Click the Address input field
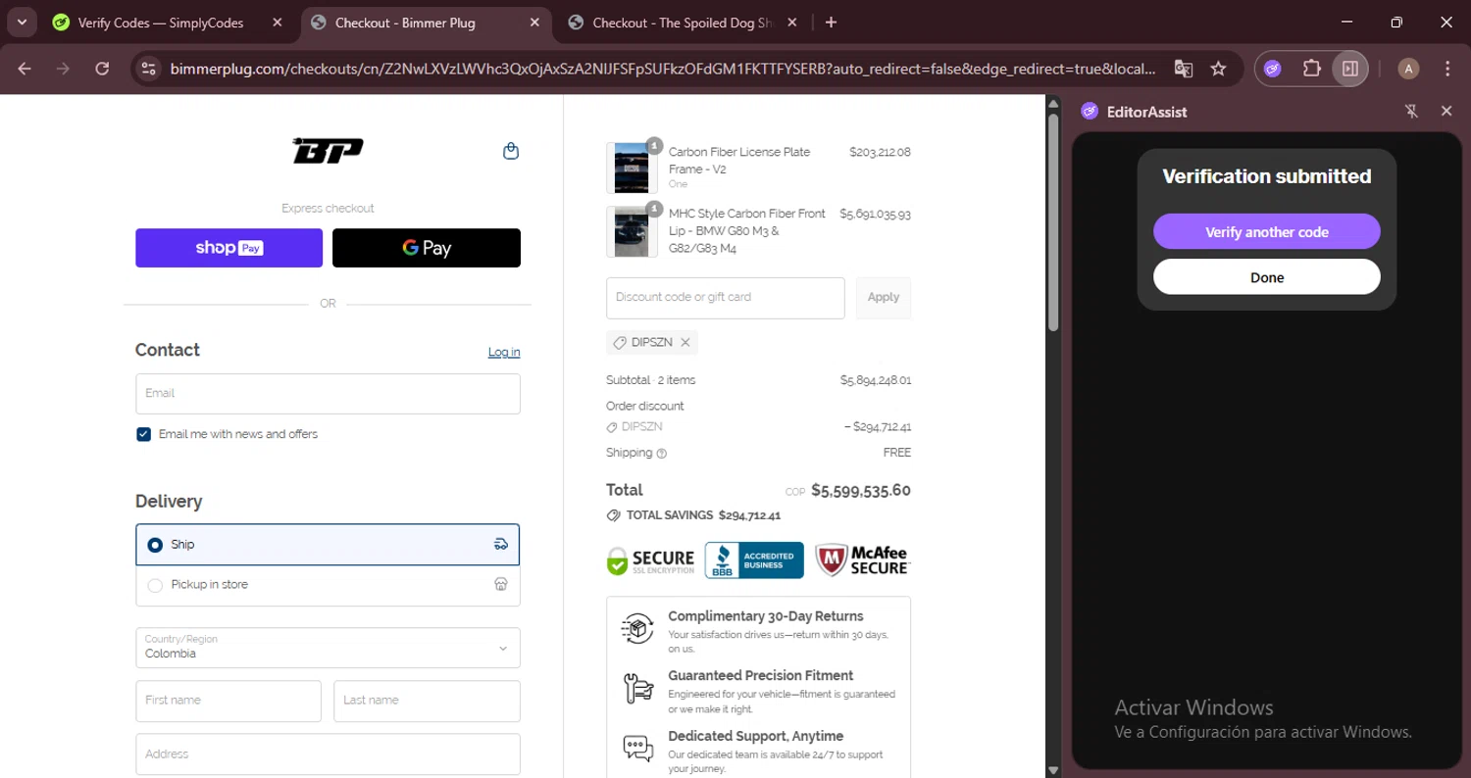 [328, 754]
